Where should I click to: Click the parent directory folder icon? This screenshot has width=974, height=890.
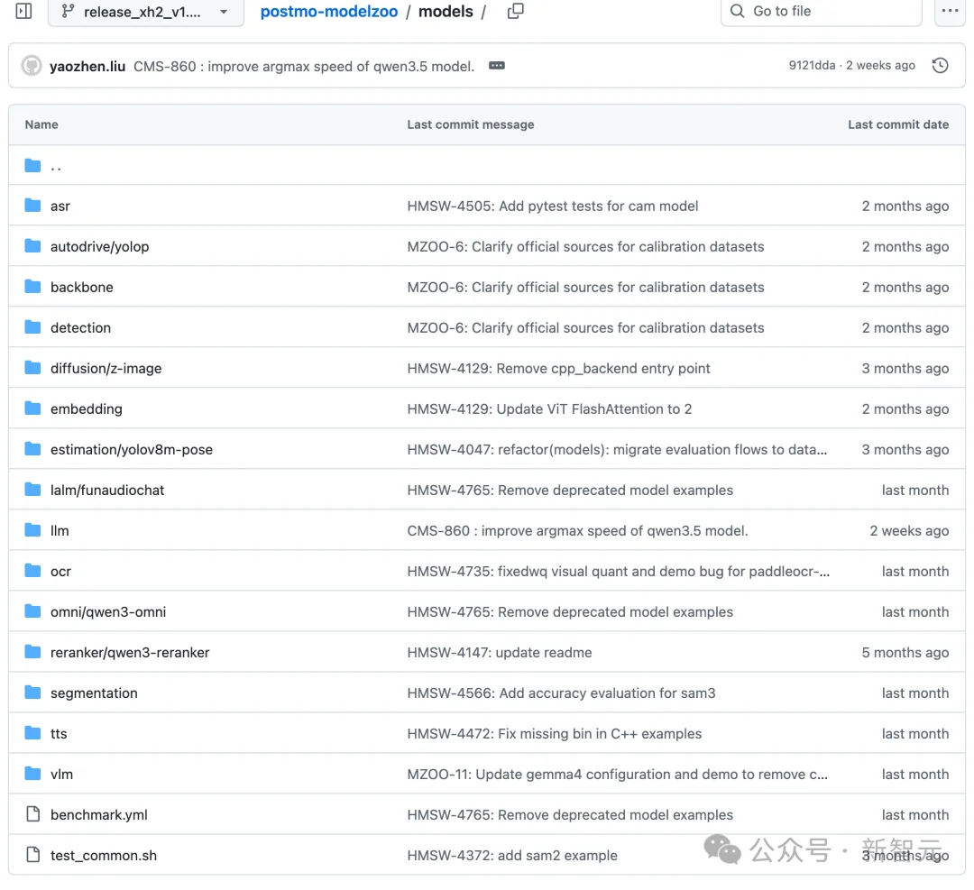[32, 165]
